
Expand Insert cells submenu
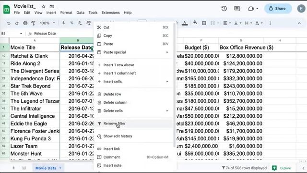[x=133, y=81]
